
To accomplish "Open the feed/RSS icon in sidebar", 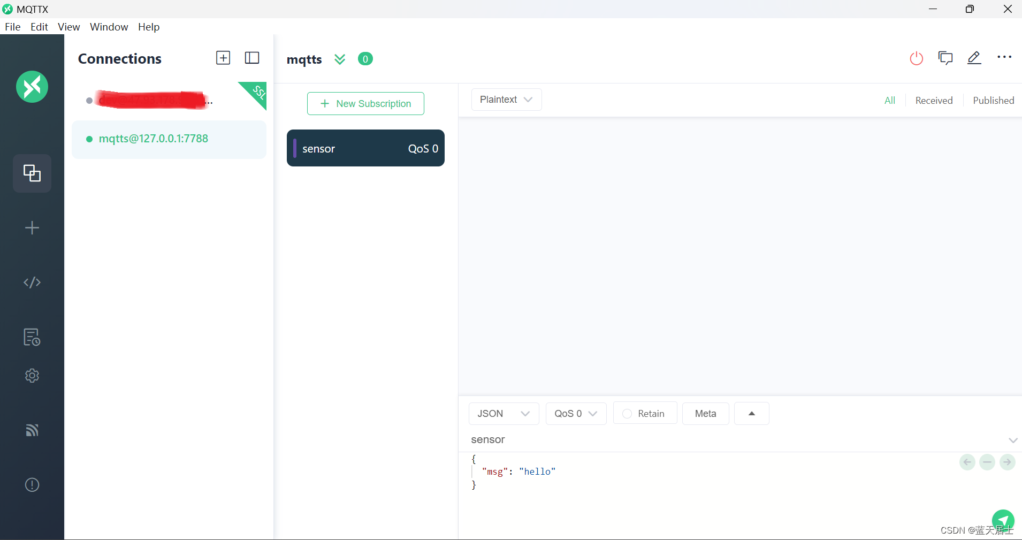I will 32,430.
